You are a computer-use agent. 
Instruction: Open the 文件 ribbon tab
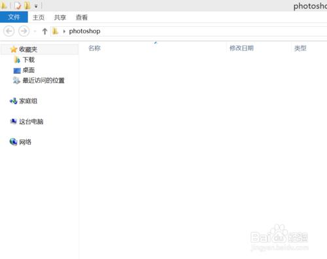click(x=14, y=17)
